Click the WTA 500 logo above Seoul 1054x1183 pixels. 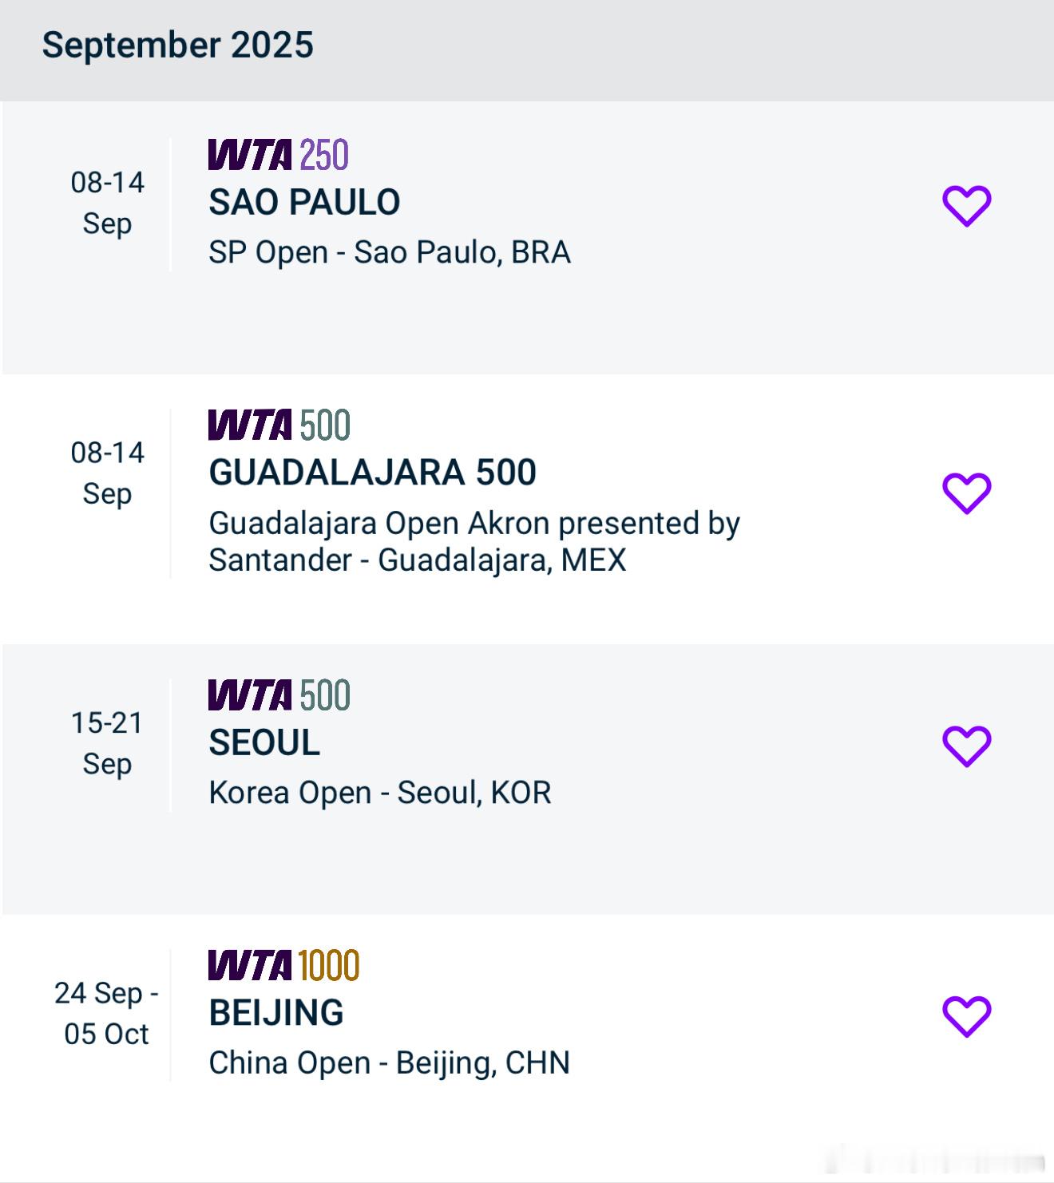(279, 694)
